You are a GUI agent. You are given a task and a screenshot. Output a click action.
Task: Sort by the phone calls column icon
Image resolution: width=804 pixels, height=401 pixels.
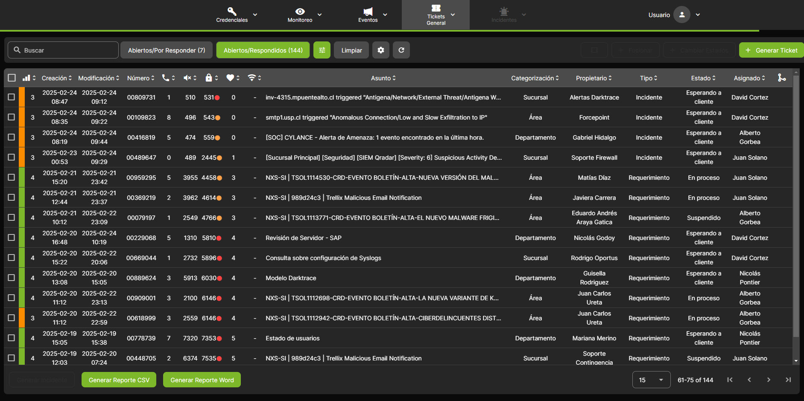[166, 78]
